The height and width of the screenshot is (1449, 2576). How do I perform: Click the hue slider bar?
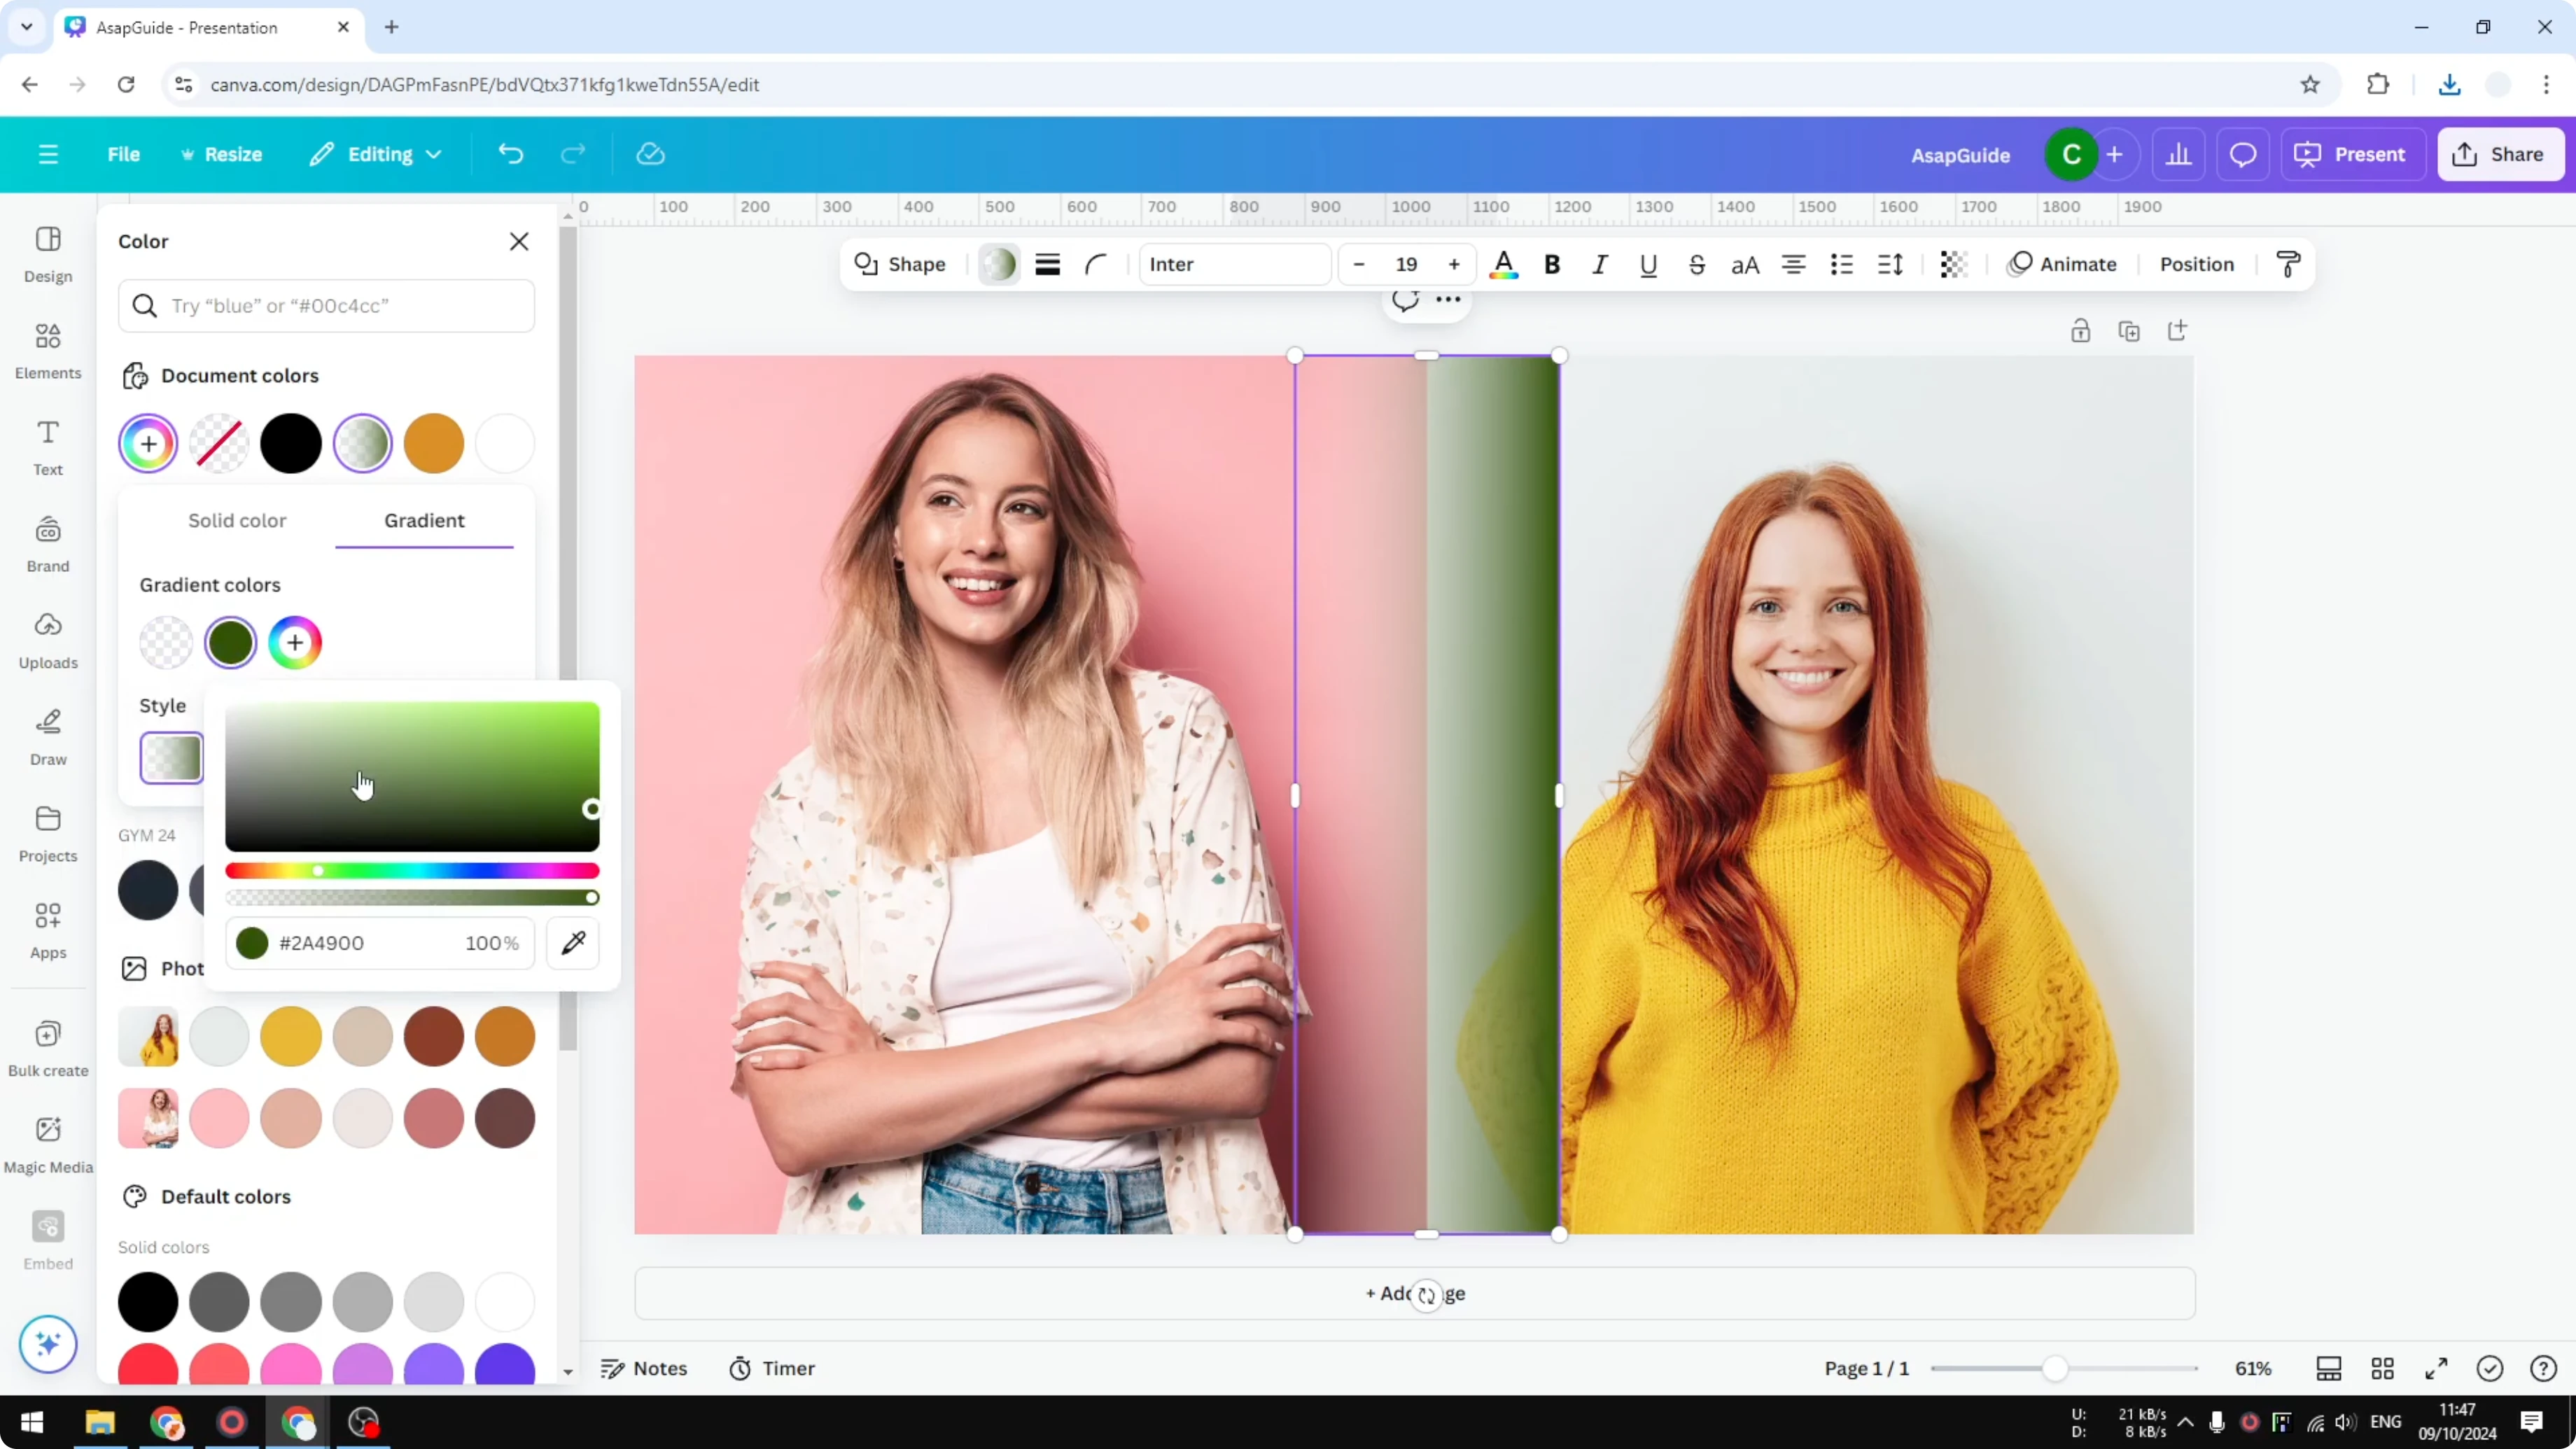point(412,871)
